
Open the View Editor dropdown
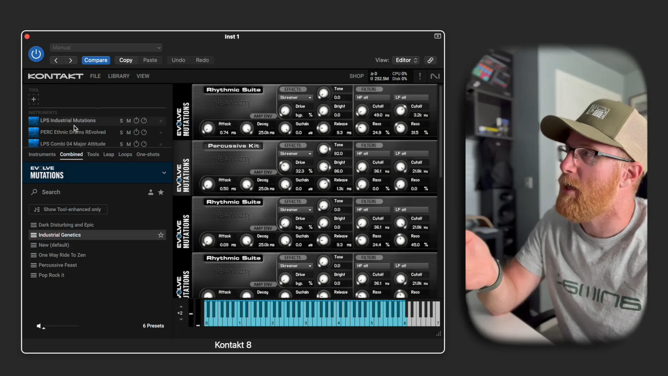406,60
